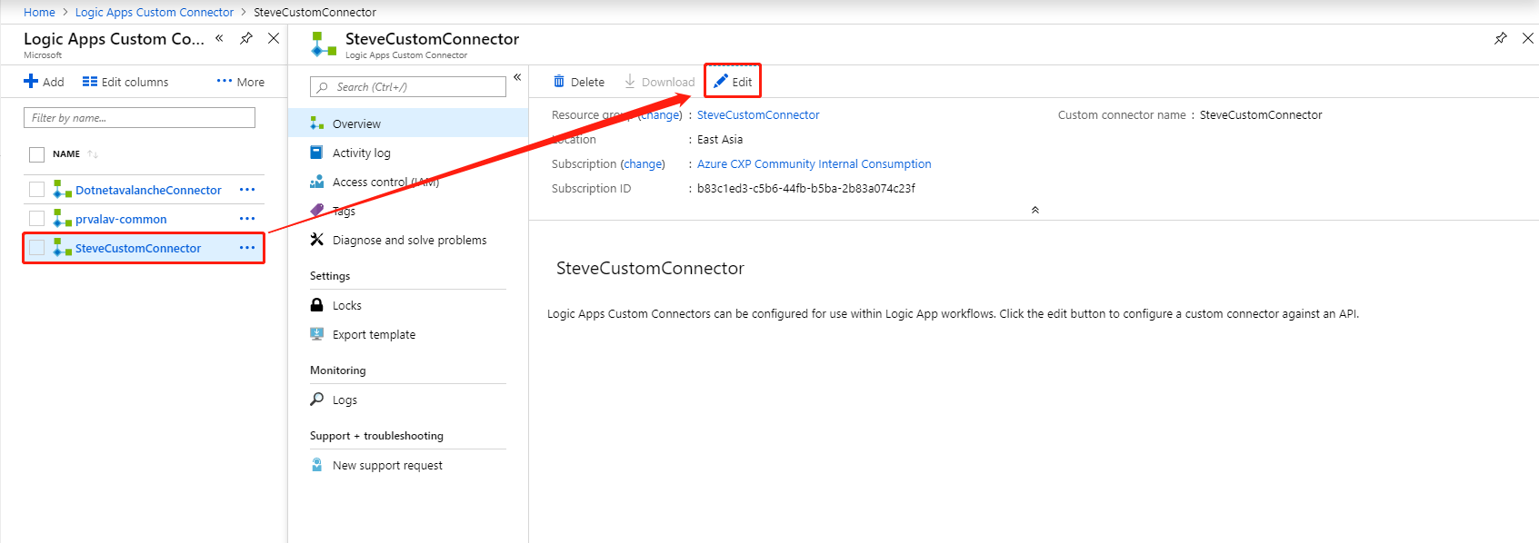Check the DotnetavalancheConnector row checkbox
This screenshot has height=543, width=1539.
coord(37,190)
